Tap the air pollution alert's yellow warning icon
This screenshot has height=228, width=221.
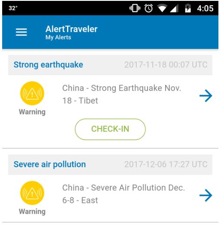pyautogui.click(x=32, y=193)
